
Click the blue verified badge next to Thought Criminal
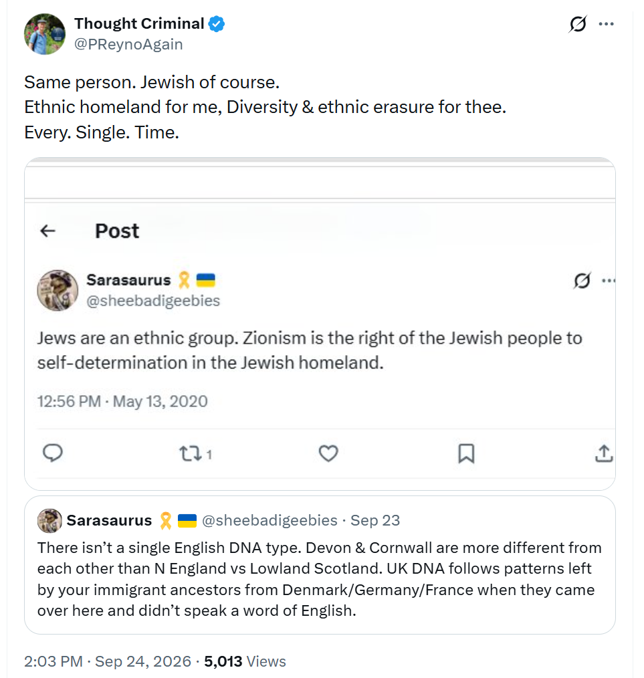point(216,24)
